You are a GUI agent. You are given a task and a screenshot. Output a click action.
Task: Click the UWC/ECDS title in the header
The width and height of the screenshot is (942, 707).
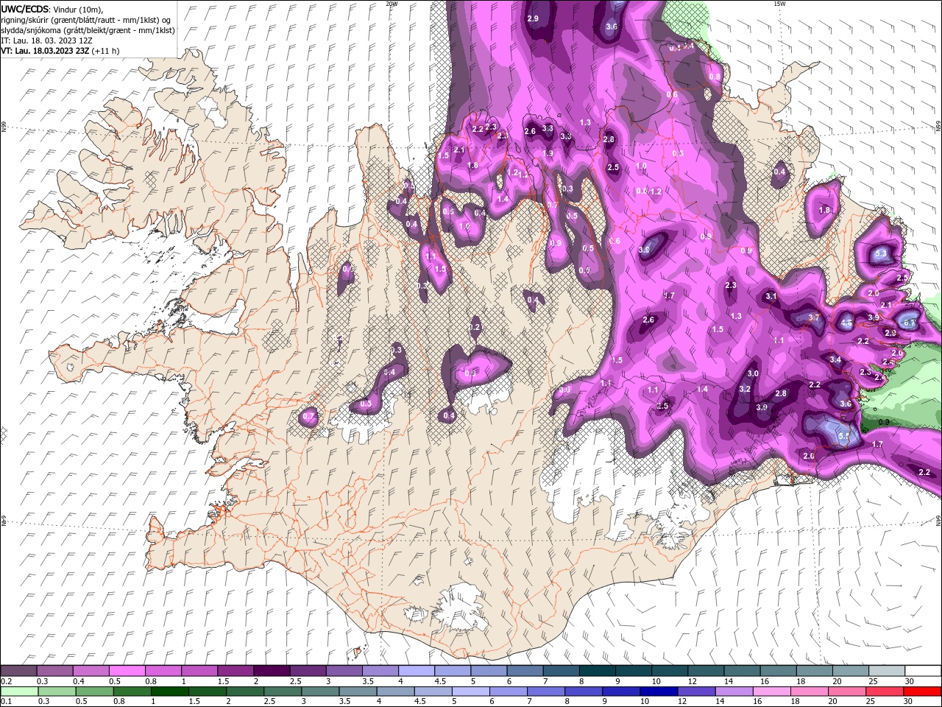(25, 8)
